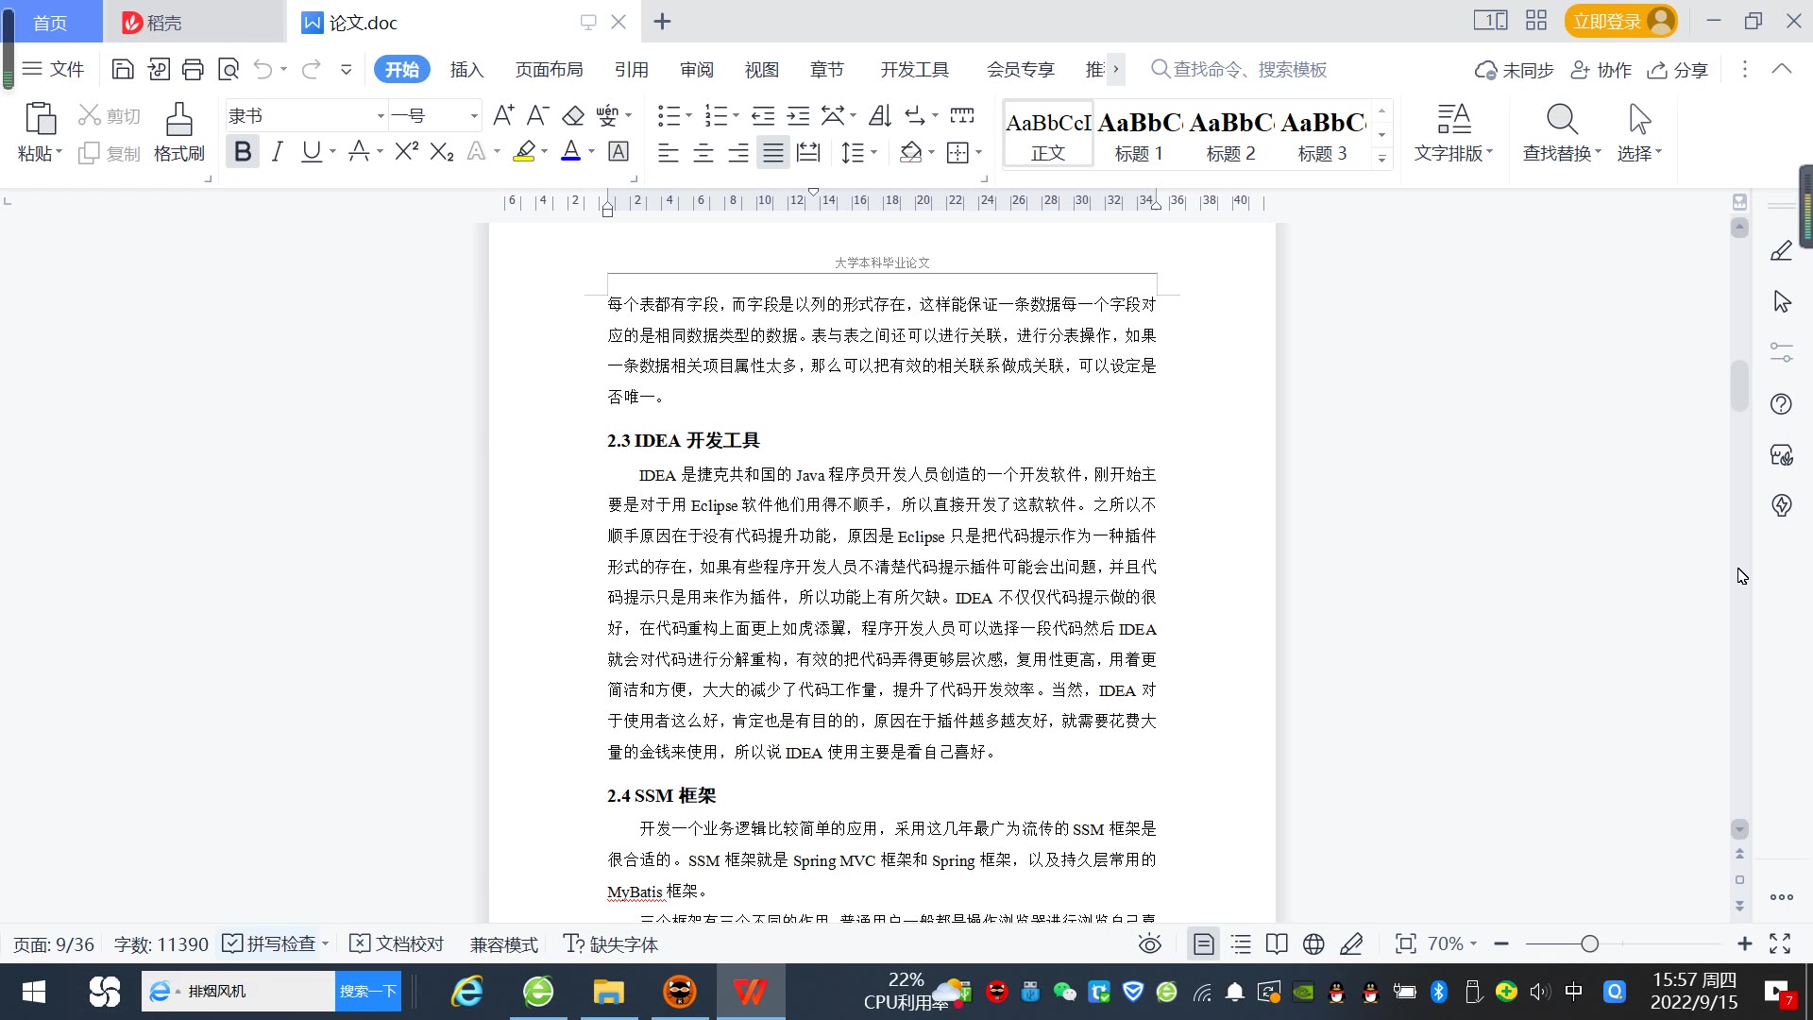Click the Paste (粘贴) clipboard icon
This screenshot has height=1020, width=1813.
click(41, 119)
